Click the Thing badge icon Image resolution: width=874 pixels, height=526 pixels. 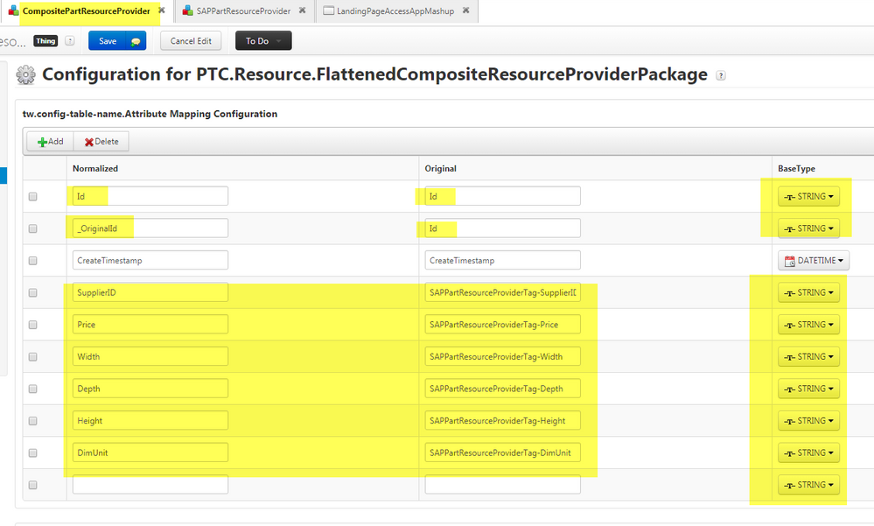45,41
